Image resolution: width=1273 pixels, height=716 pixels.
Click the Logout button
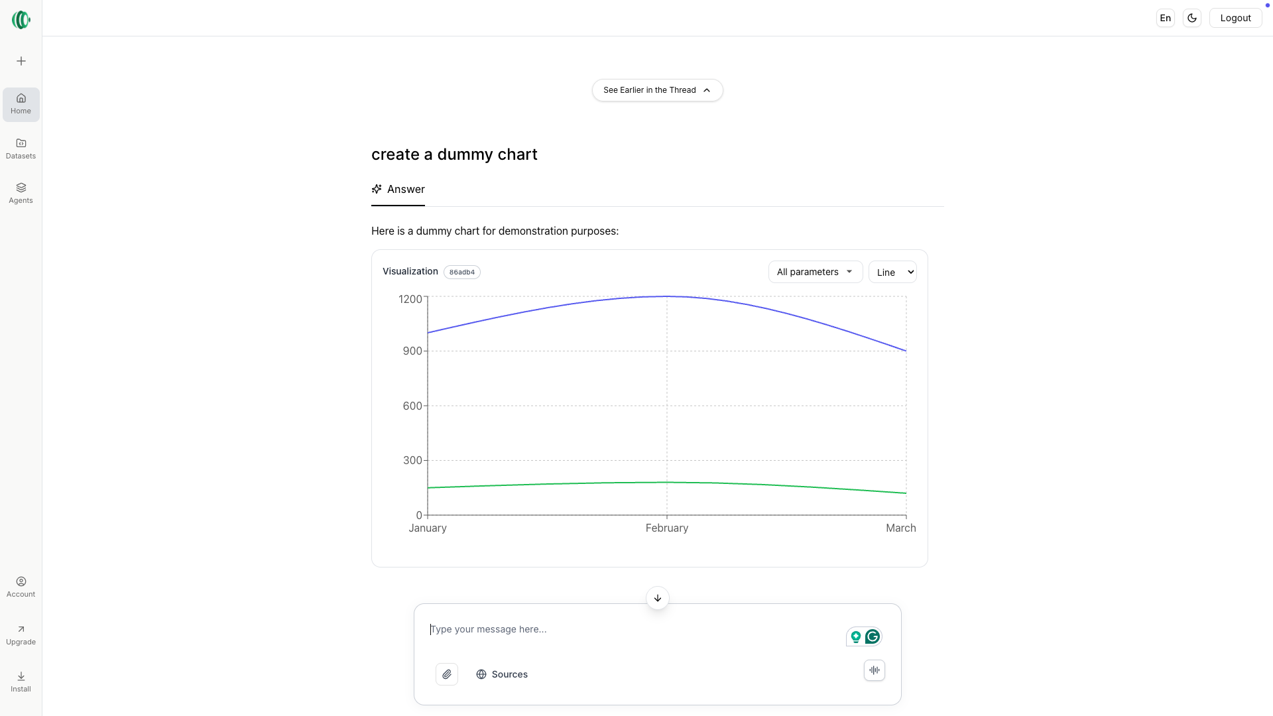[x=1235, y=18]
